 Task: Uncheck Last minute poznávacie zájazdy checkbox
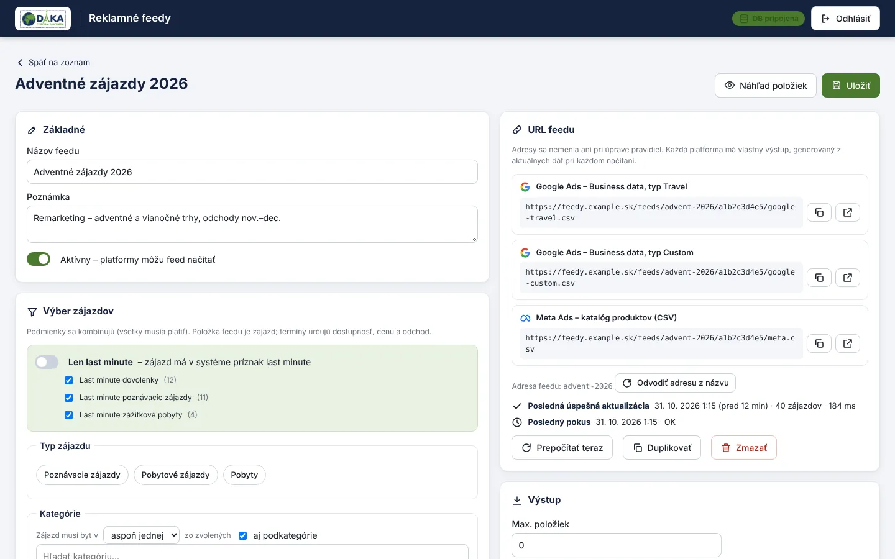[69, 398]
